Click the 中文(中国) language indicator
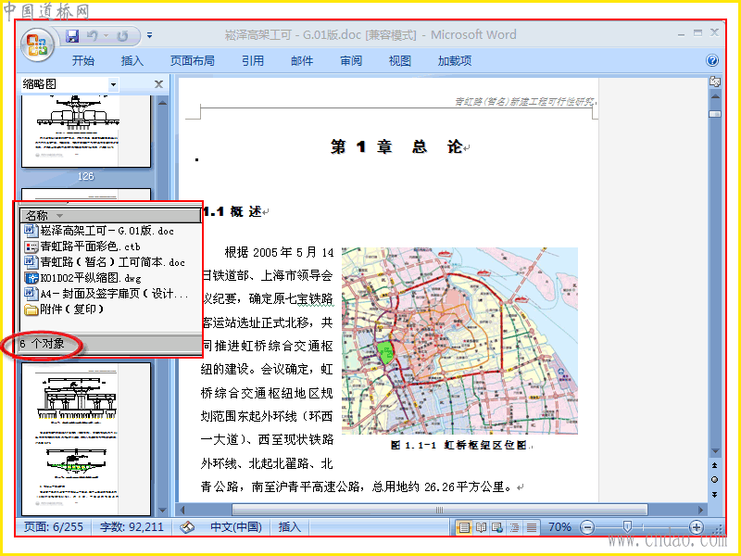This screenshot has height=556, width=741. (x=236, y=526)
